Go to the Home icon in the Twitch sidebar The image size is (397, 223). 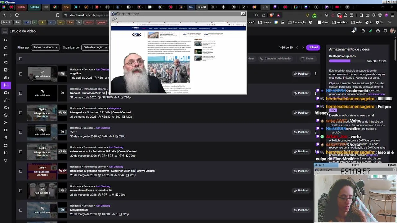[x=6, y=47]
